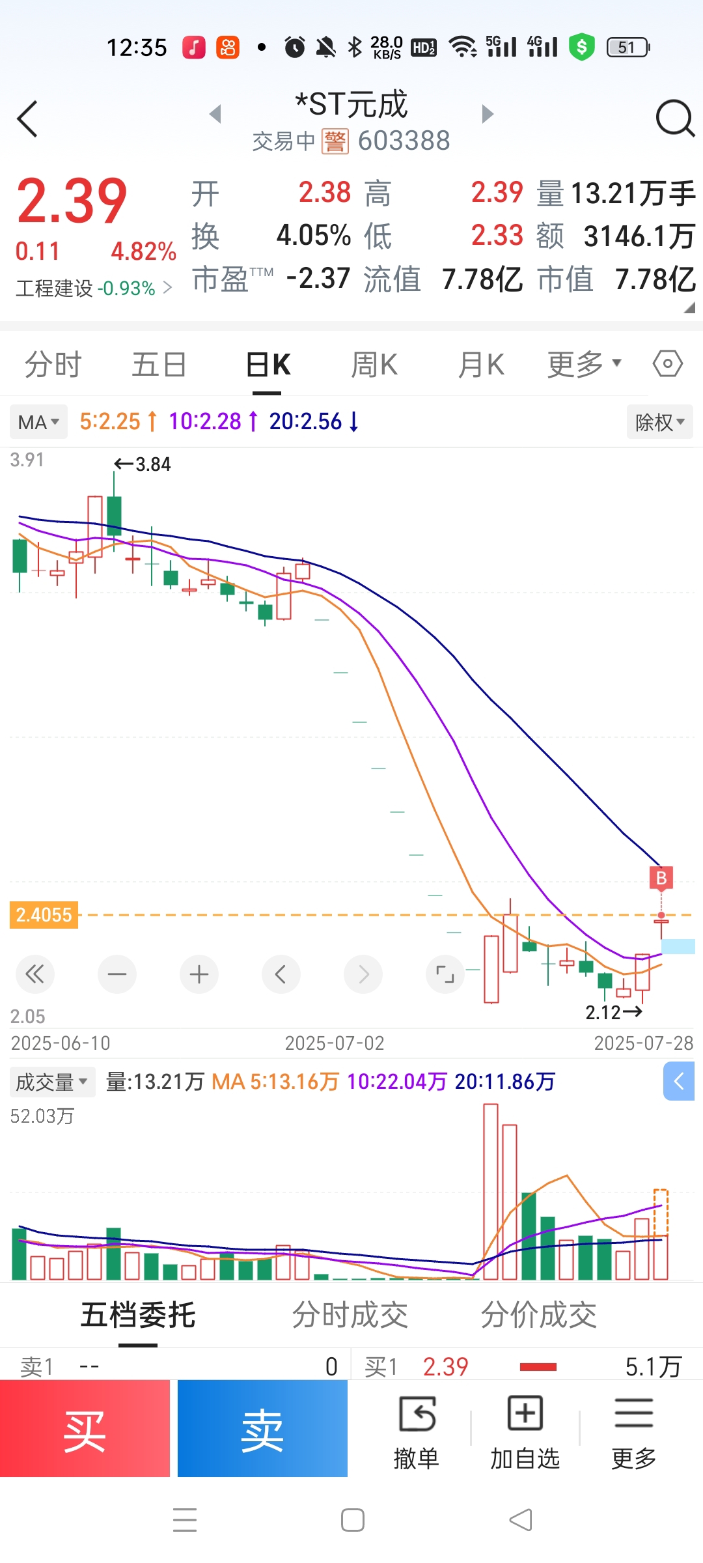Tap the 2.4055 price line label

[44, 915]
